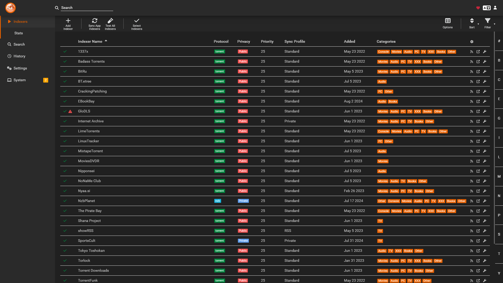
Task: Jump to # in index bar
Action: point(499,41)
